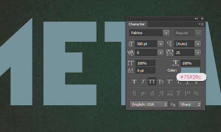Toggle Faux Italic text style
Viewport: 221px width, 132px height.
click(143, 81)
